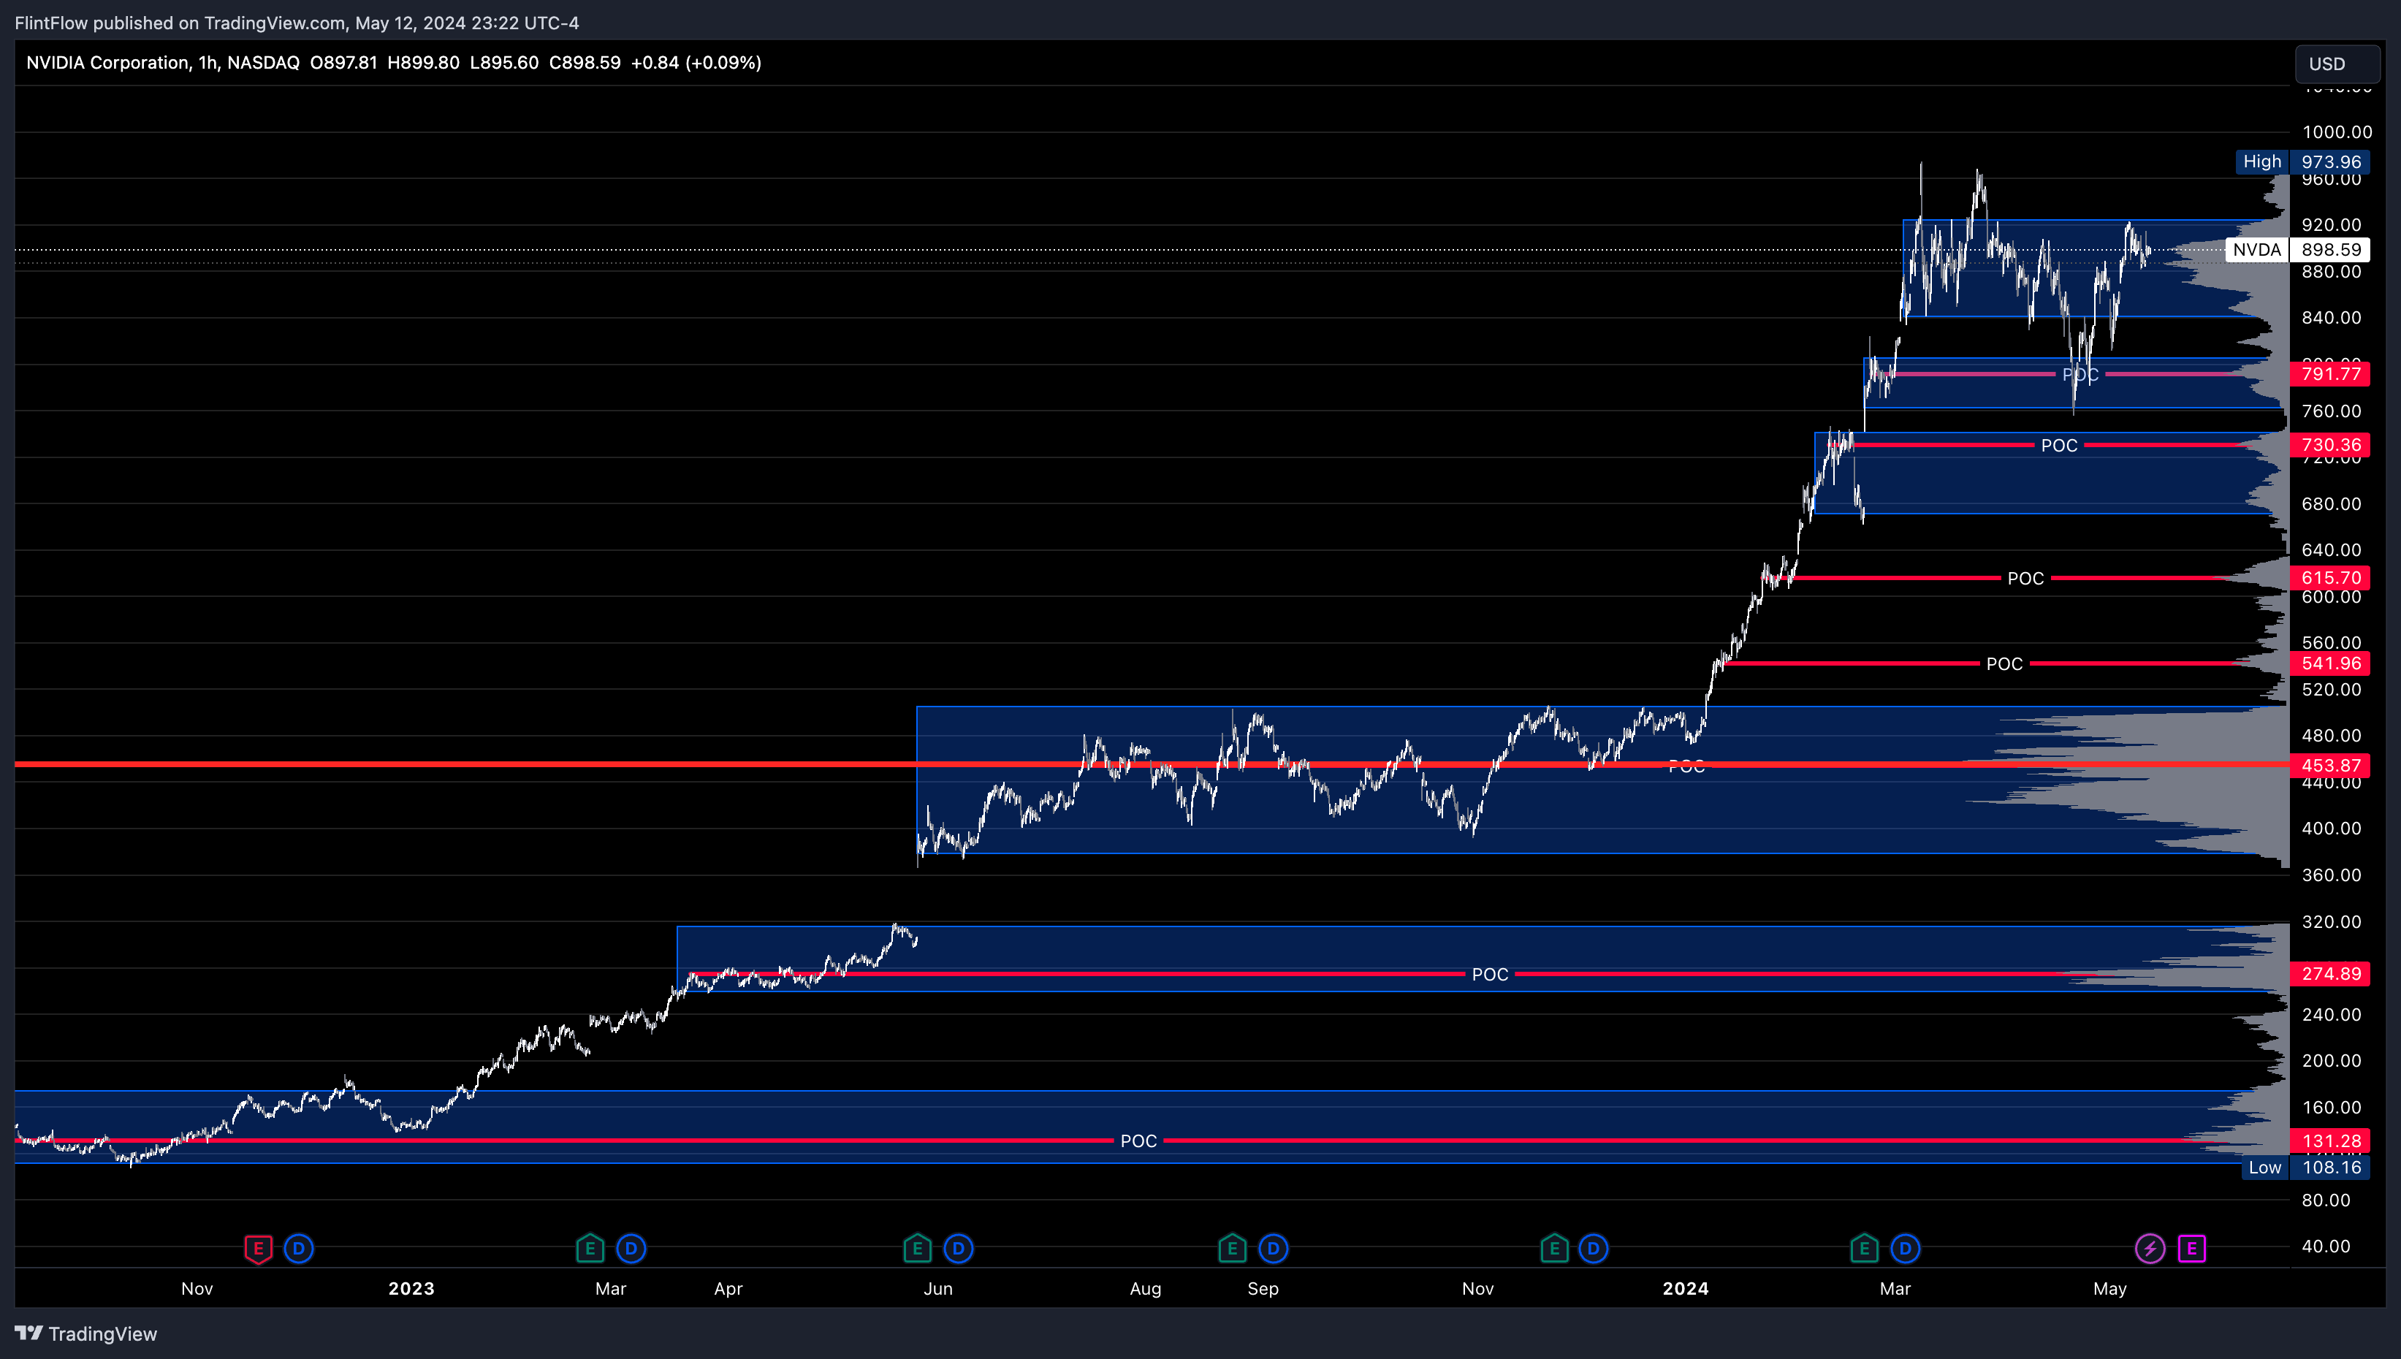Select the 131.28 POC price tag

[x=2330, y=1141]
